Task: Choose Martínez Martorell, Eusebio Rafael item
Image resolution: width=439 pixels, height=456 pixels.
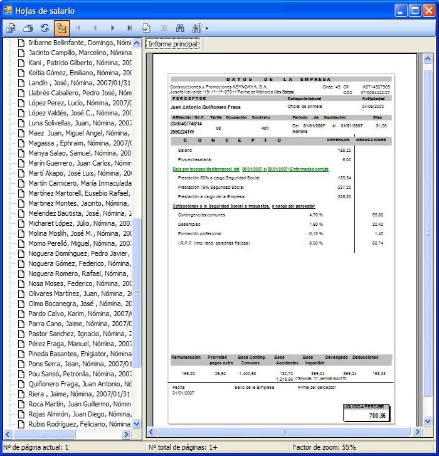Action: (80, 193)
